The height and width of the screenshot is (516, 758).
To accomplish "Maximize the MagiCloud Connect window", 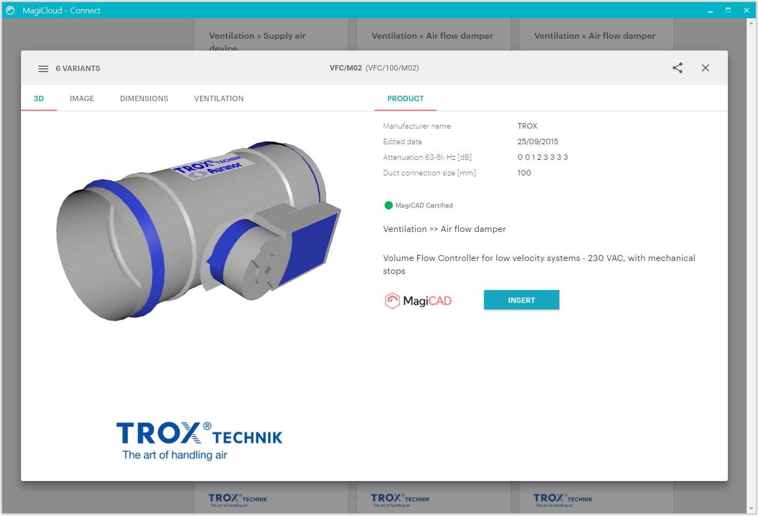I will tap(728, 10).
